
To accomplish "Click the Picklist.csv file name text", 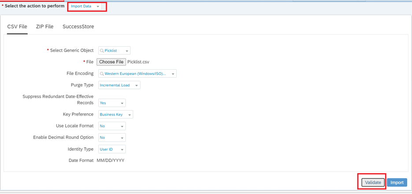I will click(x=138, y=62).
